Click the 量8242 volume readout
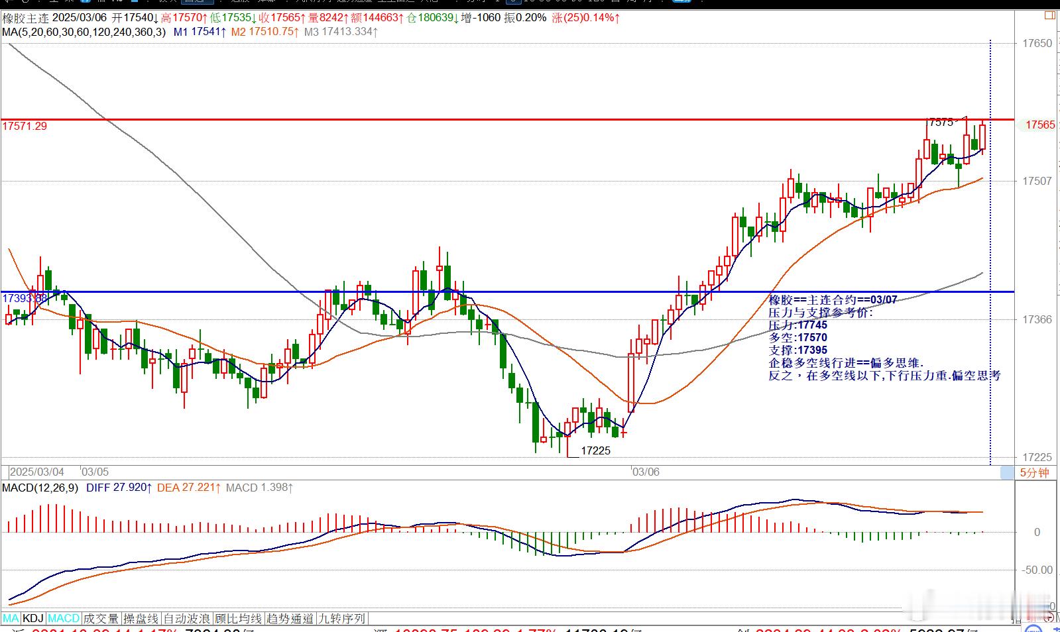This screenshot has height=632, width=1060. coord(327,18)
